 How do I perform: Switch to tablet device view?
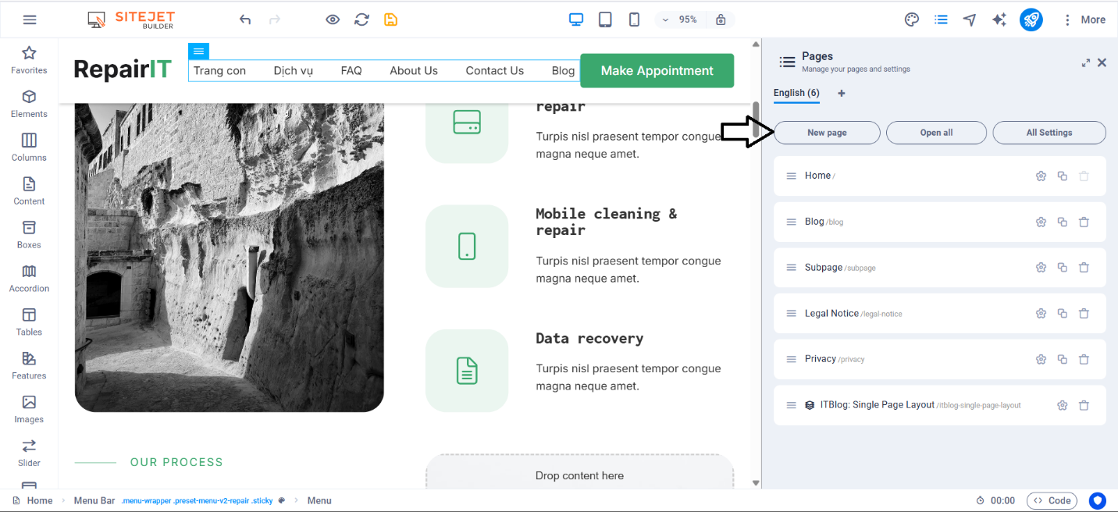605,20
